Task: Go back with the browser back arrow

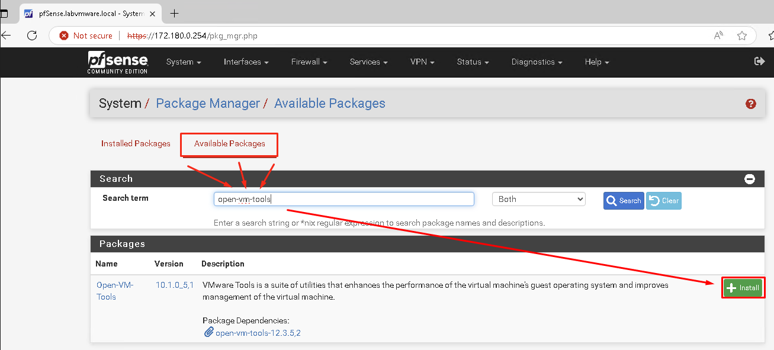Action: click(6, 36)
